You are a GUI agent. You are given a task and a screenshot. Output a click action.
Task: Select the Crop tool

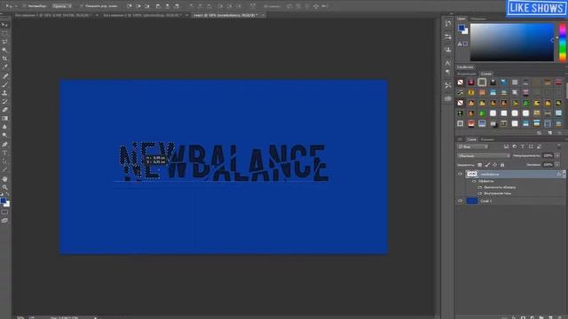(x=4, y=58)
